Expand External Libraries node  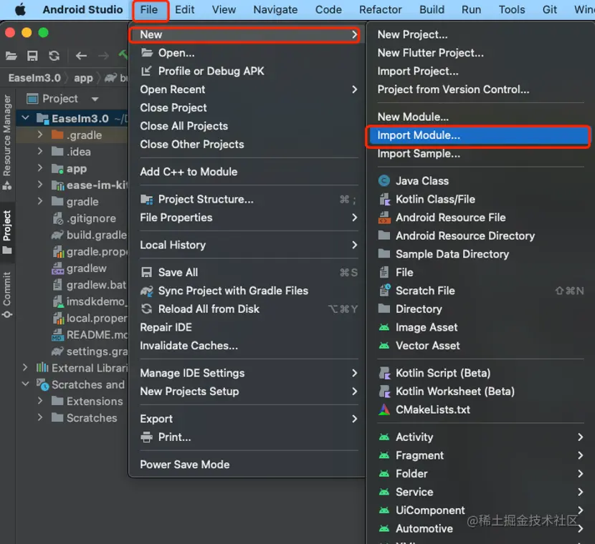tap(25, 367)
